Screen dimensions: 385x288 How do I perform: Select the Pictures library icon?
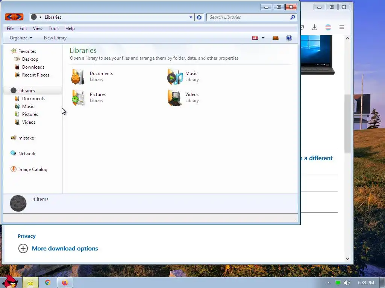coord(78,98)
